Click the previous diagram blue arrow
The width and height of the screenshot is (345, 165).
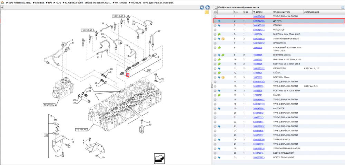tap(202, 8)
